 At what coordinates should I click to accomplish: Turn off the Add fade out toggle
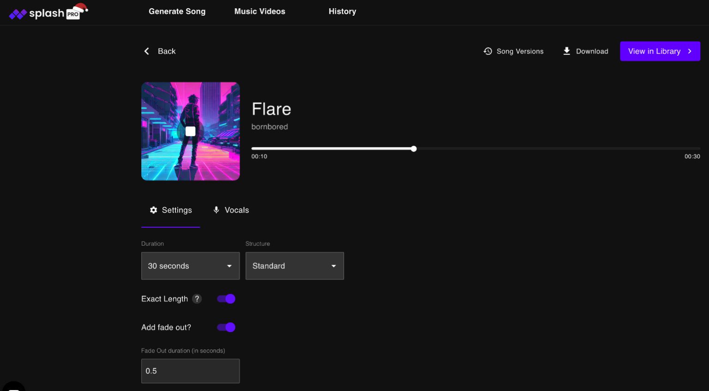(226, 327)
